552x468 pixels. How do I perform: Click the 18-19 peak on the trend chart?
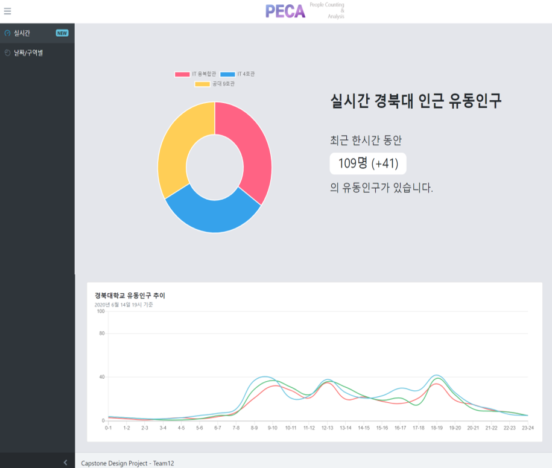[x=437, y=376]
